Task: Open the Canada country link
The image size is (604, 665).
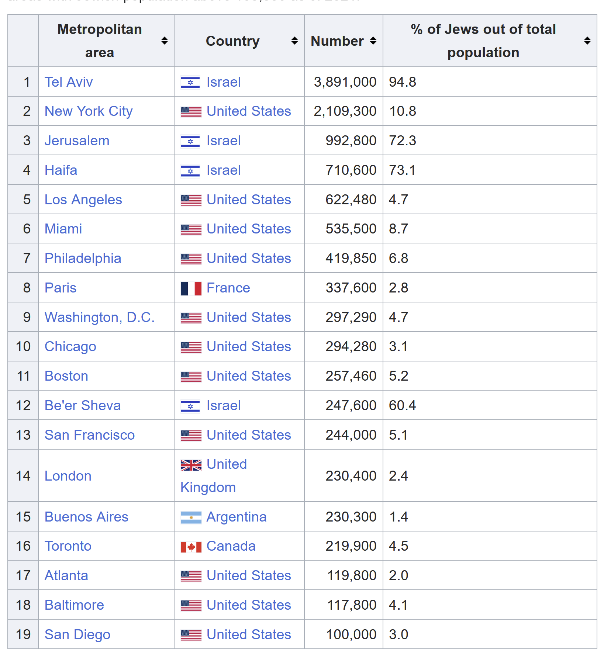Action: tap(231, 546)
